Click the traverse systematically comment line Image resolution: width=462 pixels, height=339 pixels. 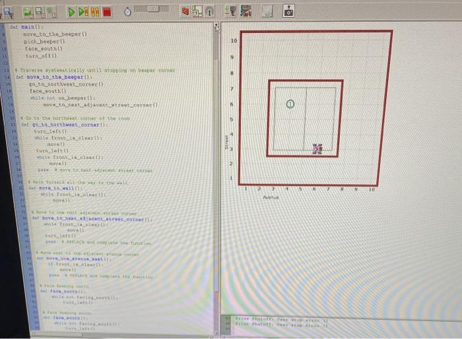95,71
